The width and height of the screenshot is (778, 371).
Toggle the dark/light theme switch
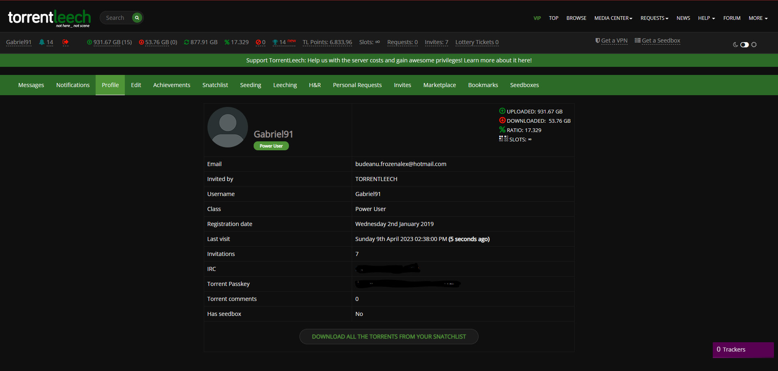(x=745, y=45)
